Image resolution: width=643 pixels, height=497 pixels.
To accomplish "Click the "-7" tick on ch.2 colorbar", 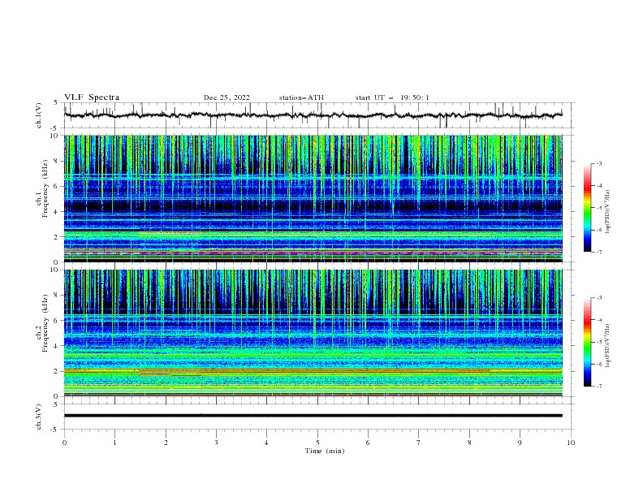I will [x=599, y=387].
